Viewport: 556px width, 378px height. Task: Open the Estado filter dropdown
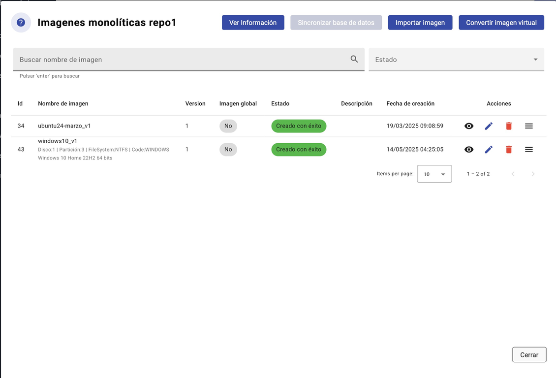[x=456, y=60]
